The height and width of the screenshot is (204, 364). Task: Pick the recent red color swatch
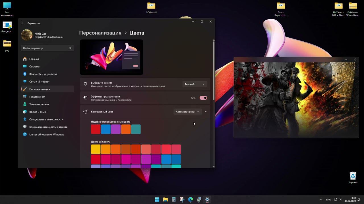click(x=96, y=129)
